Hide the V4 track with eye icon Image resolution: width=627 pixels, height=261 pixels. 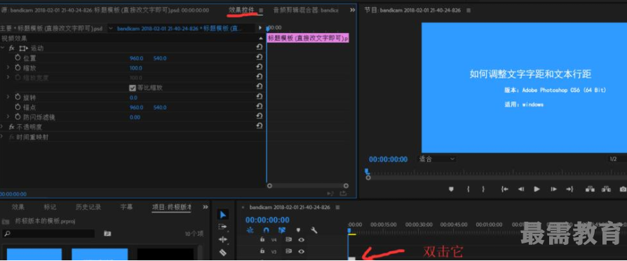pyautogui.click(x=301, y=240)
